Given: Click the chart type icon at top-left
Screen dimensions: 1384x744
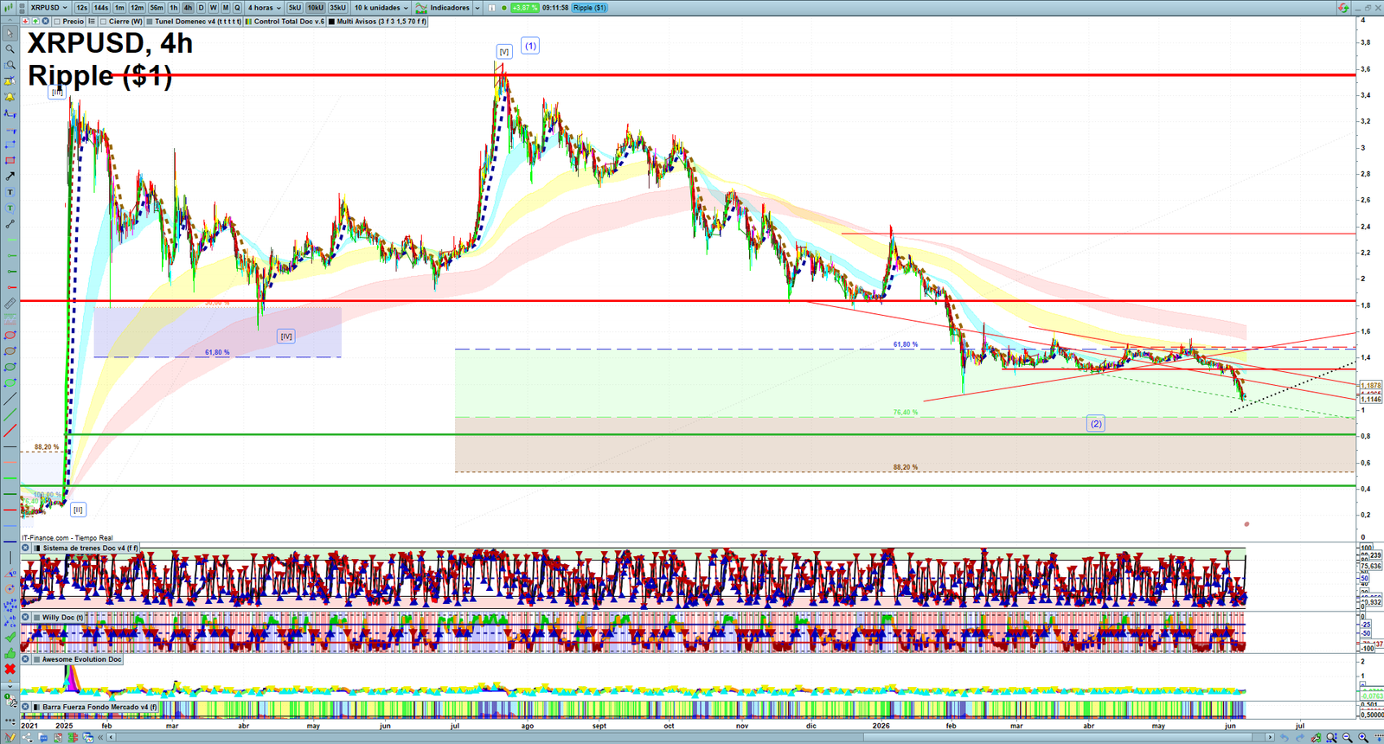Looking at the screenshot, I should pos(10,8).
